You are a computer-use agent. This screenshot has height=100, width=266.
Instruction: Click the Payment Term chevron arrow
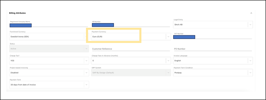point(86,85)
